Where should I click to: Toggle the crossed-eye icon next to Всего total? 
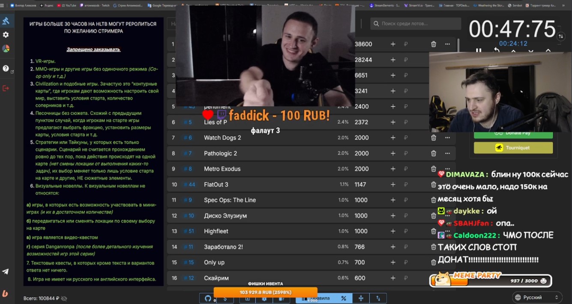pyautogui.click(x=64, y=298)
